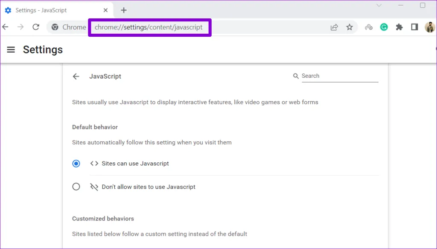Image resolution: width=437 pixels, height=249 pixels.
Task: Share this page using the share icon
Action: click(x=334, y=27)
